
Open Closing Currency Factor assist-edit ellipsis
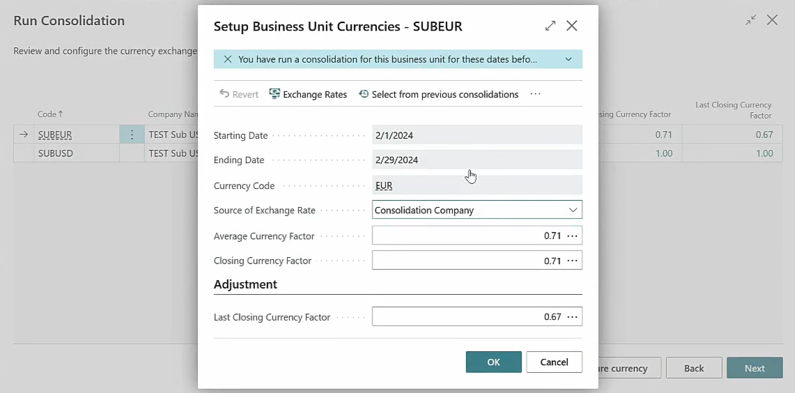(572, 261)
